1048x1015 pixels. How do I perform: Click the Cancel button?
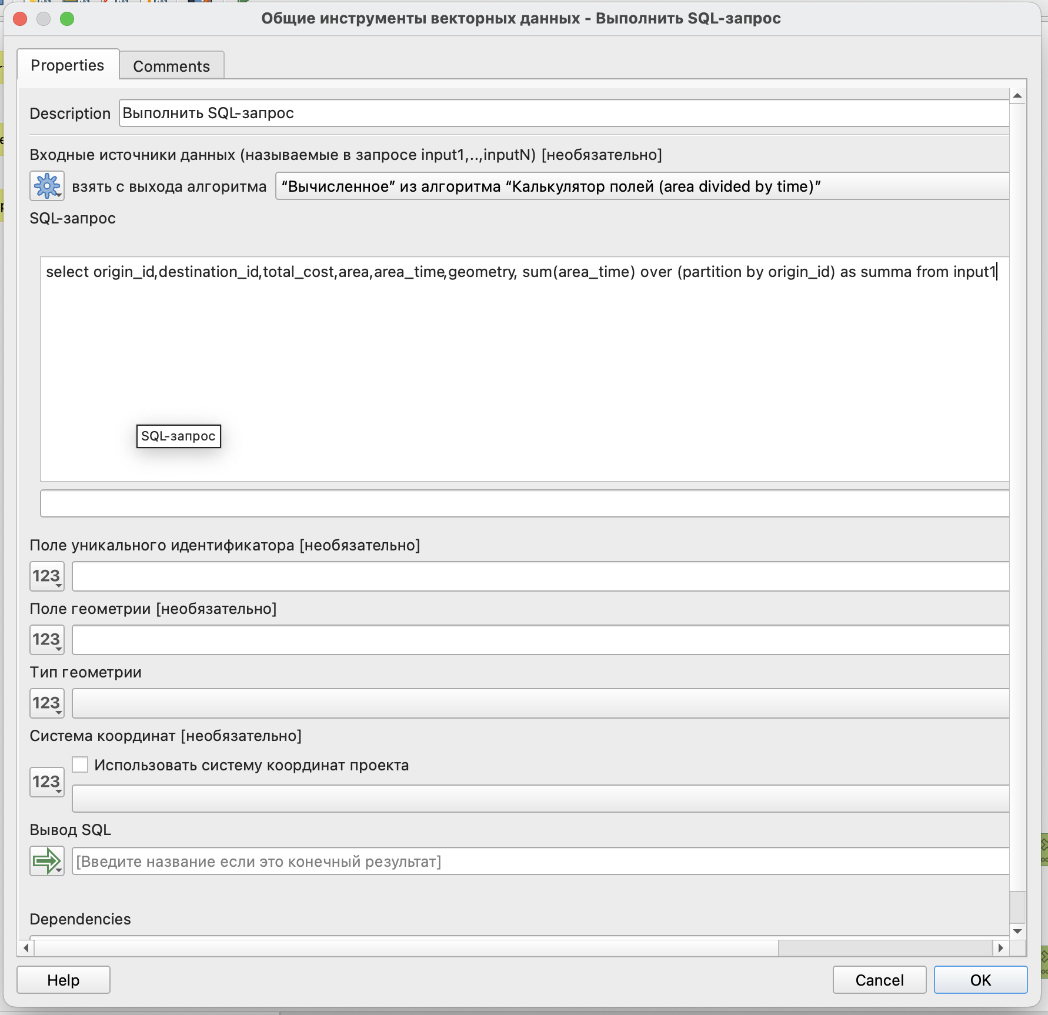pyautogui.click(x=879, y=980)
